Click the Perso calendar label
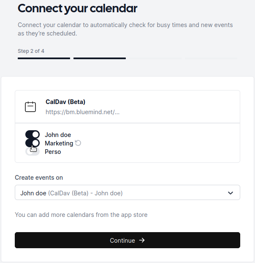This screenshot has width=255, height=263. (53, 152)
